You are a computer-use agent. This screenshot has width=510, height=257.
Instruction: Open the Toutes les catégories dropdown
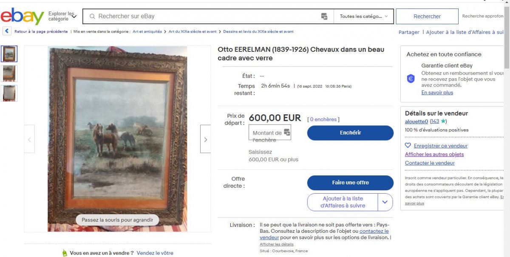click(x=364, y=16)
